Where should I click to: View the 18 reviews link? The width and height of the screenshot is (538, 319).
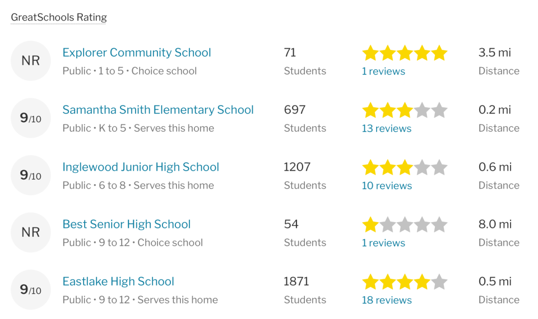387,300
